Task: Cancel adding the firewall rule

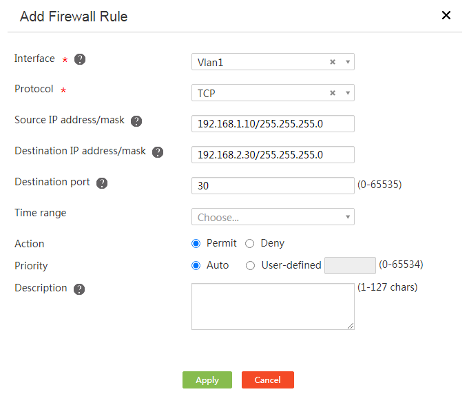Action: coord(268,380)
